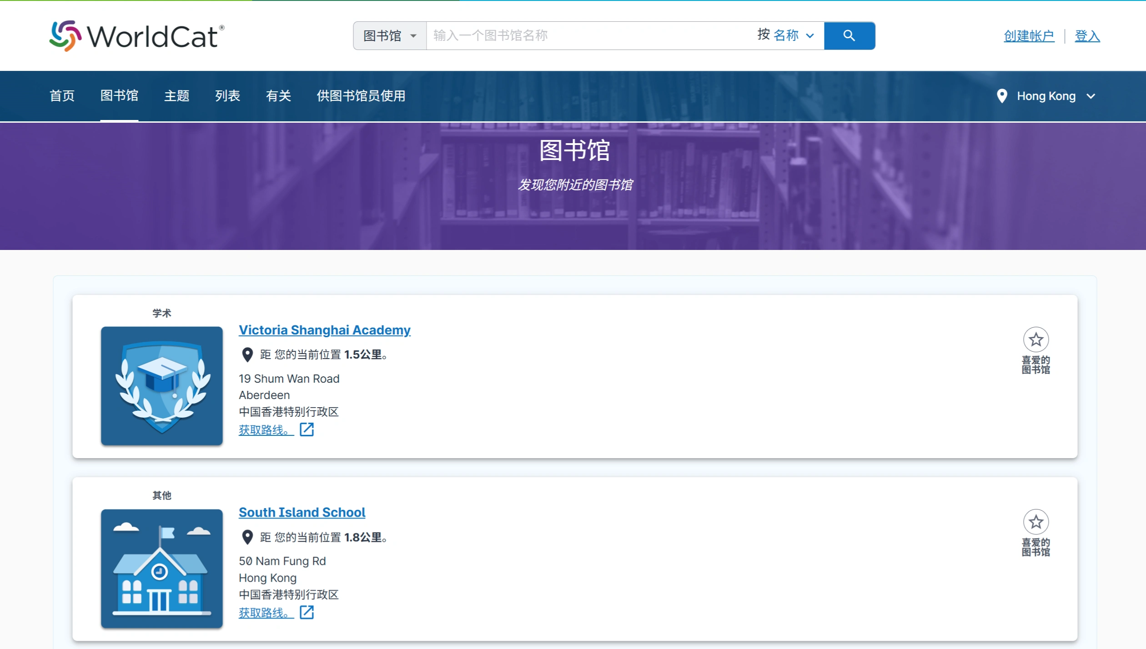Screen dimensions: 1146x649
Task: Click external link icon for South Island School directions
Action: 307,612
